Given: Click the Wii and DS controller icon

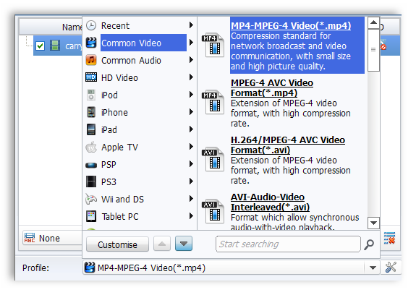Looking at the screenshot, I should (x=91, y=199).
